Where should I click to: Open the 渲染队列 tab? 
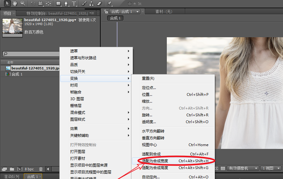point(11,177)
